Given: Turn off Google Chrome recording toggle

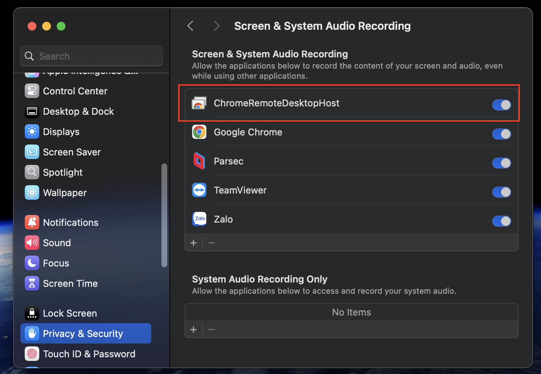Looking at the screenshot, I should (502, 134).
